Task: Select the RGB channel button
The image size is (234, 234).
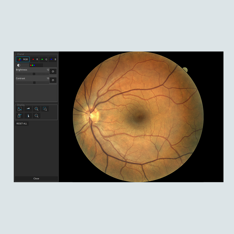Action: point(23,59)
